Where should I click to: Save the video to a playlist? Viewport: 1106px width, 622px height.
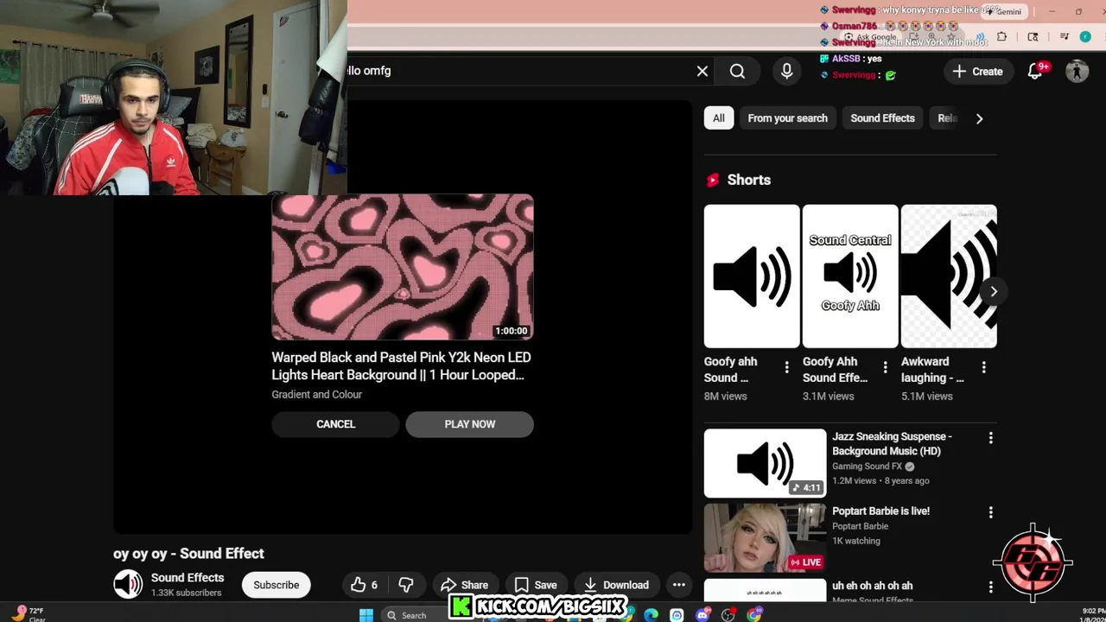click(536, 585)
